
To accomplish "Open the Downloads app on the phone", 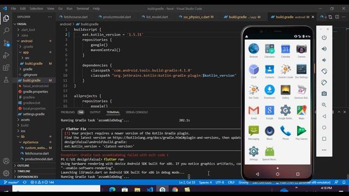I will pyautogui.click(x=269, y=91).
